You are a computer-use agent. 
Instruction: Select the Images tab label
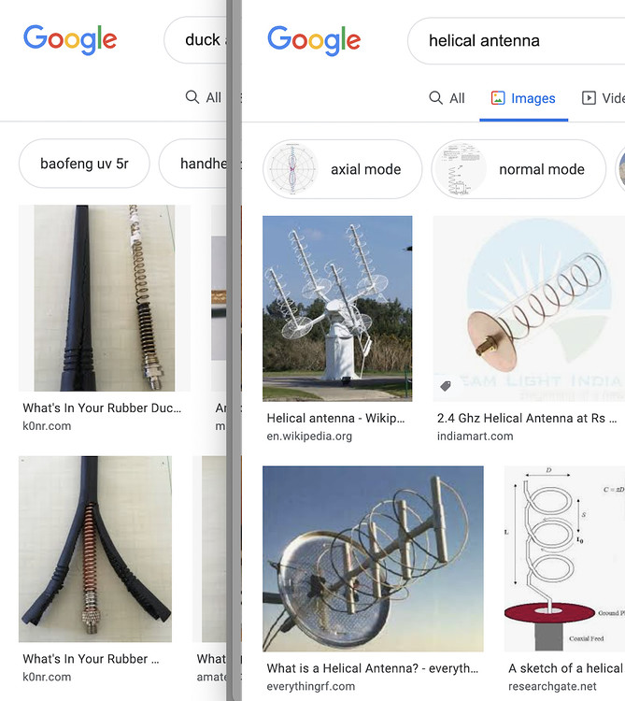[533, 98]
